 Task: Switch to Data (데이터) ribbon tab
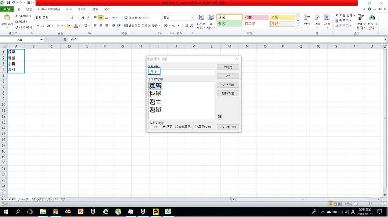(82, 9)
